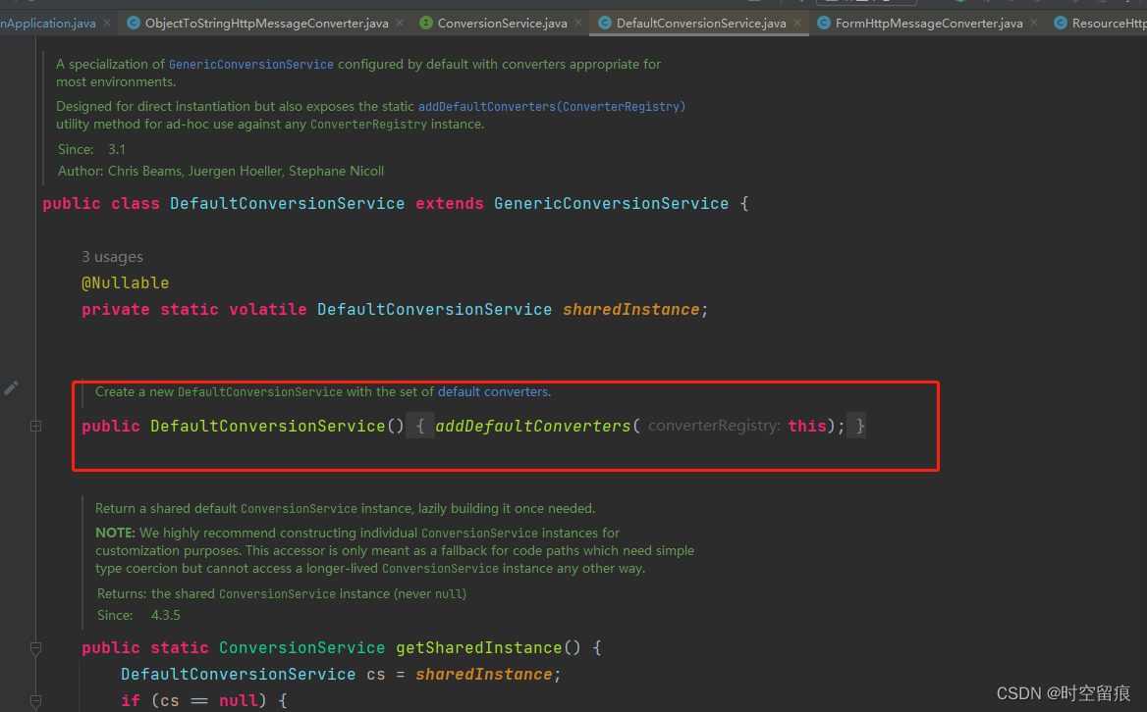
Task: Open the 'default converters' link in the constructor comment
Action: 495,391
